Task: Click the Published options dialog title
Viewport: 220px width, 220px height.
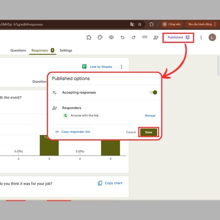Action: coord(71,79)
